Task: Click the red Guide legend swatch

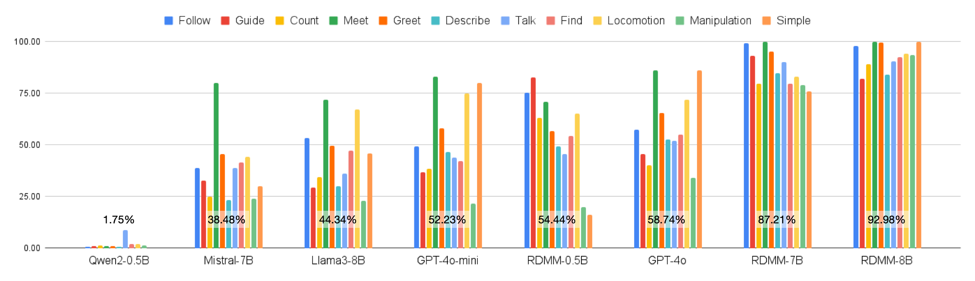Action: 225,21
